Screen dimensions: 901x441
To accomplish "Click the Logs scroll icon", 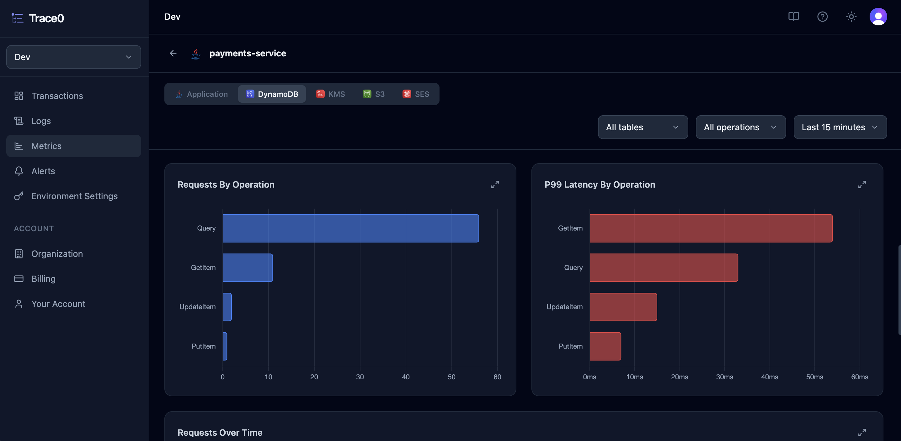I will 19,121.
